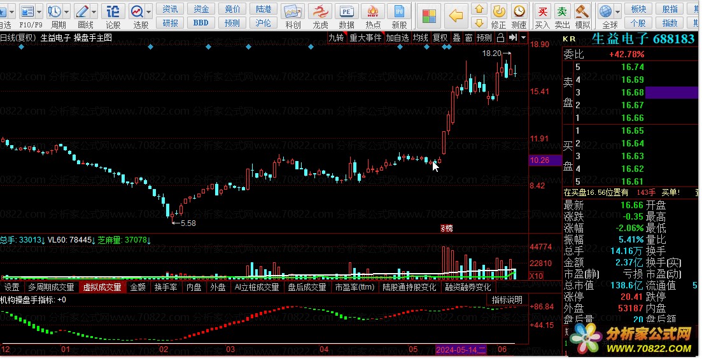The width and height of the screenshot is (702, 359).
Task: Open the 陆股通持股变化 tab
Action: pyautogui.click(x=409, y=287)
